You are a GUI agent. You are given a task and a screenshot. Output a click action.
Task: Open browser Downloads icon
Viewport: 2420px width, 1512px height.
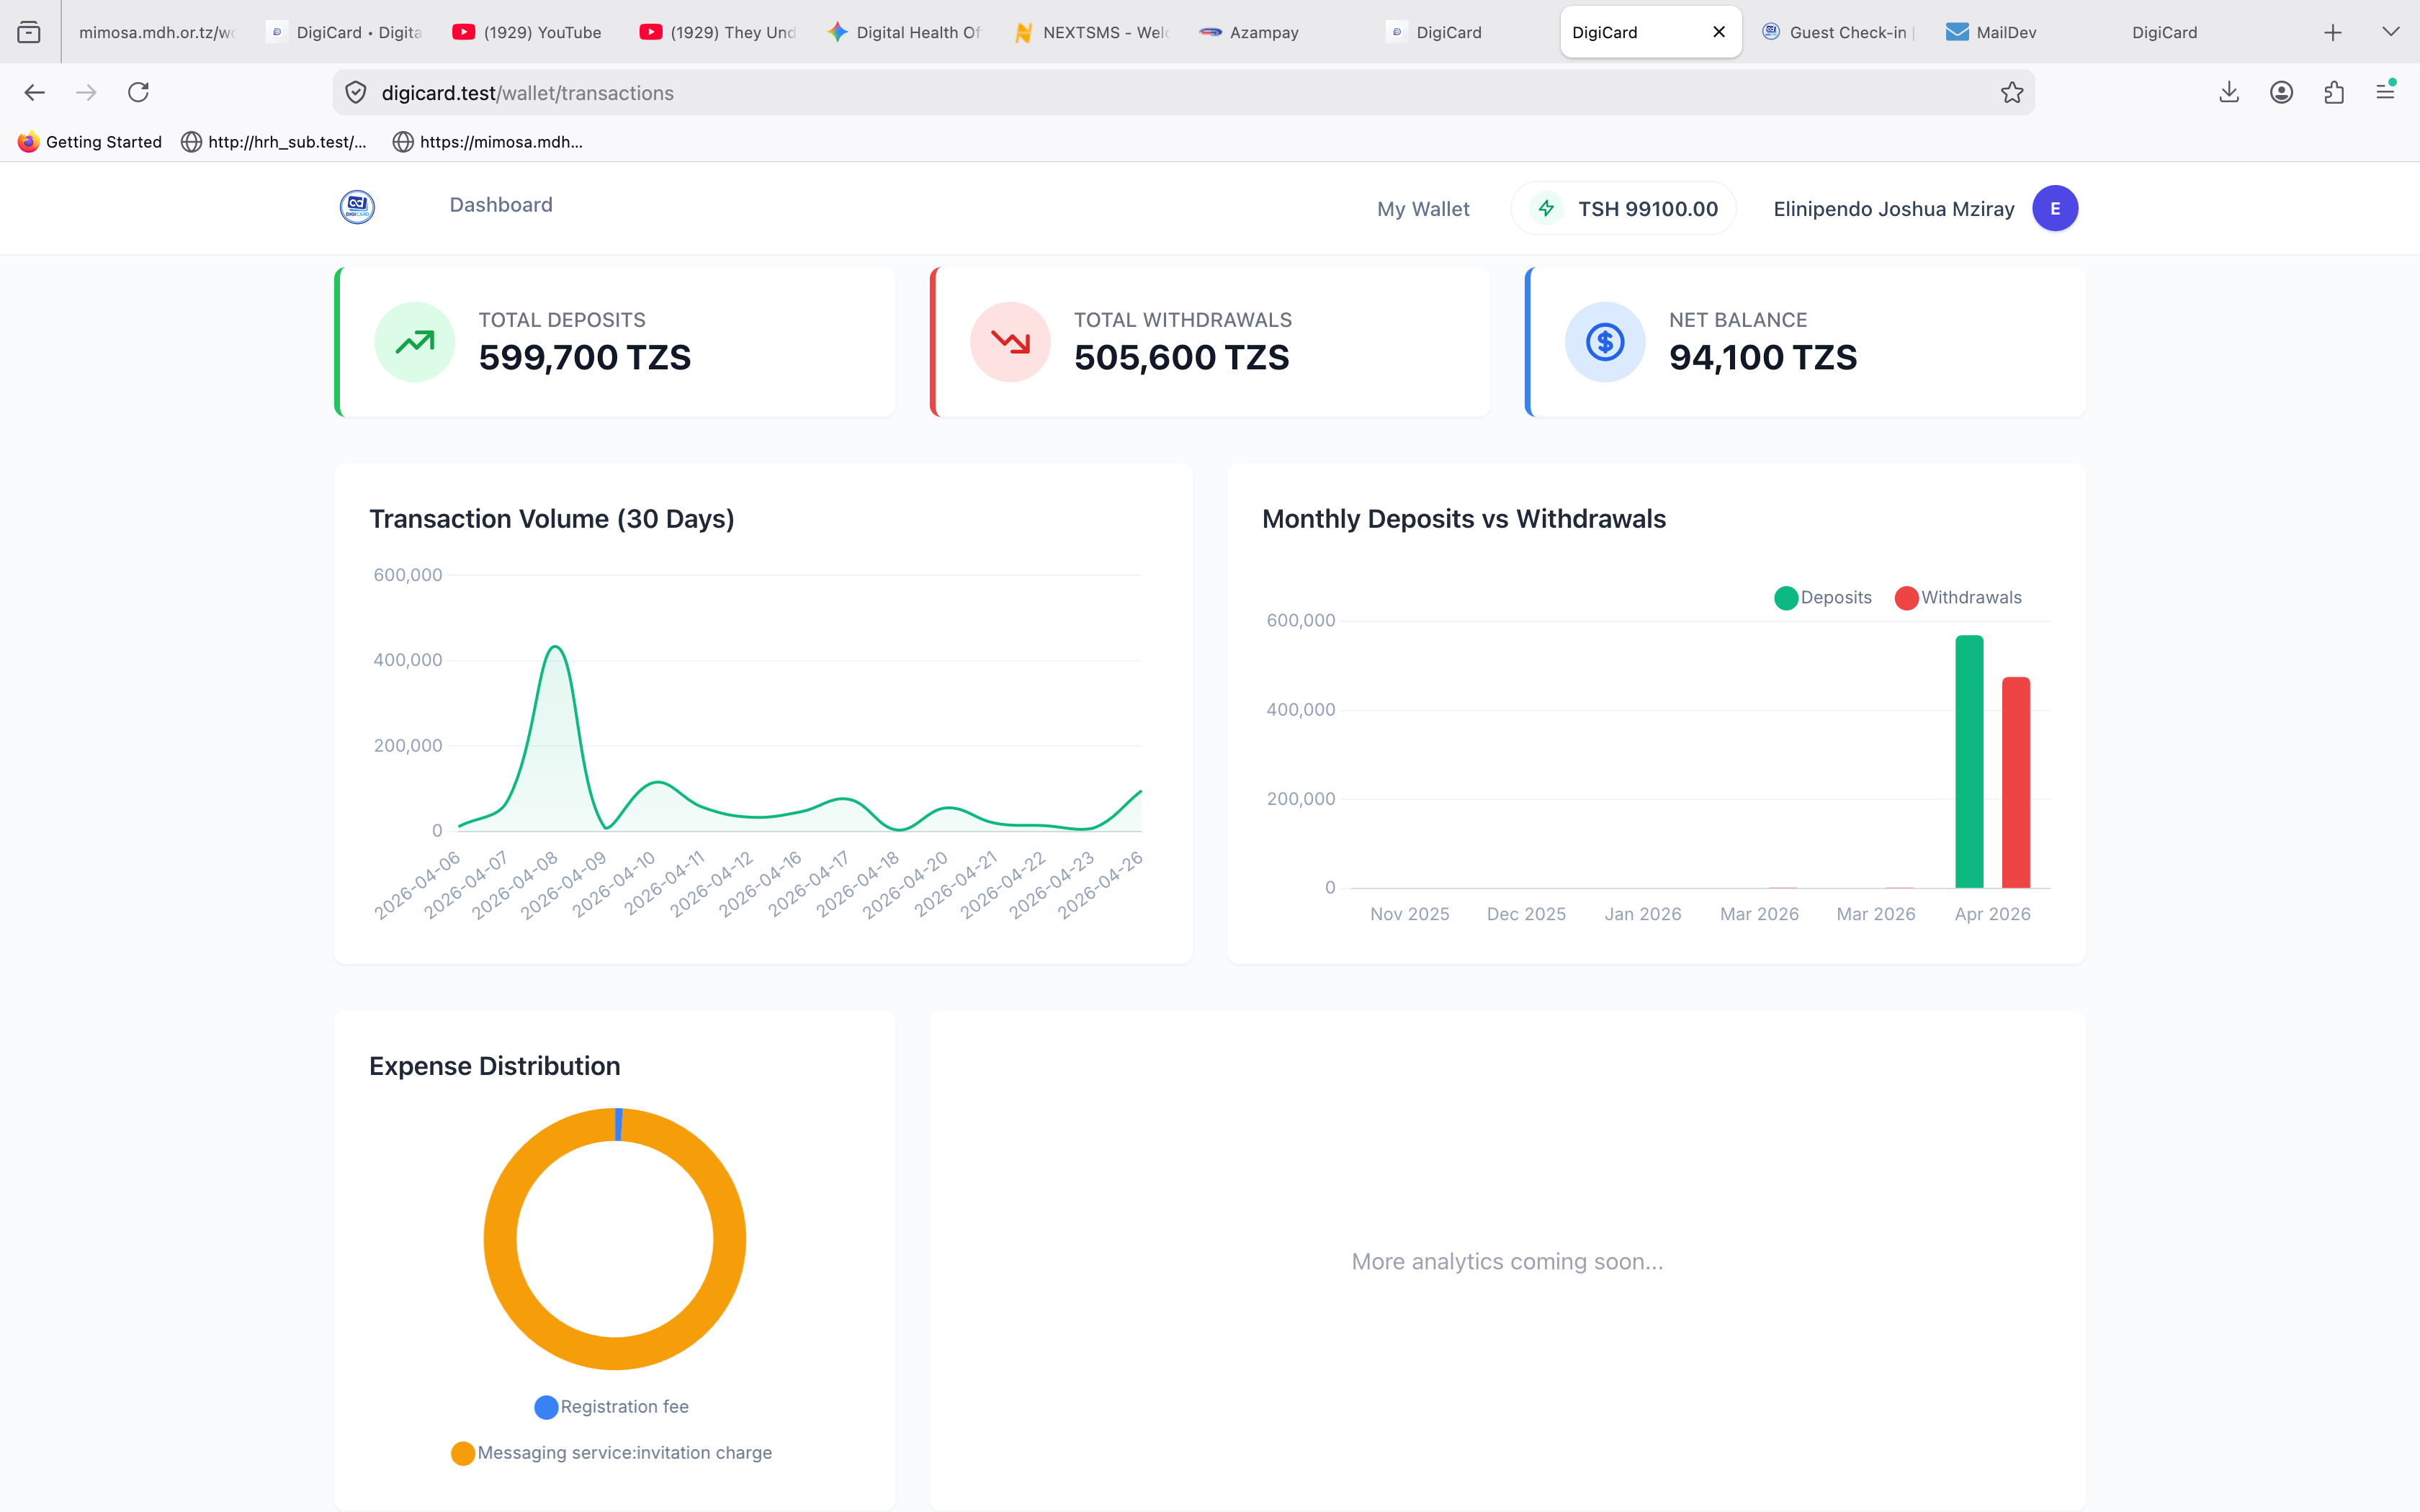[2229, 93]
